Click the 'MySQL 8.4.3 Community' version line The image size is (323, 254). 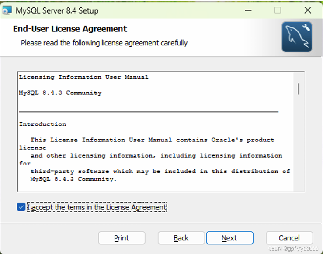coord(60,93)
